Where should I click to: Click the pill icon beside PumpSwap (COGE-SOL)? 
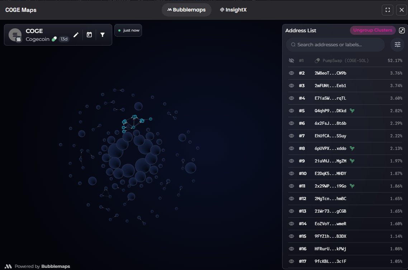coord(317,61)
